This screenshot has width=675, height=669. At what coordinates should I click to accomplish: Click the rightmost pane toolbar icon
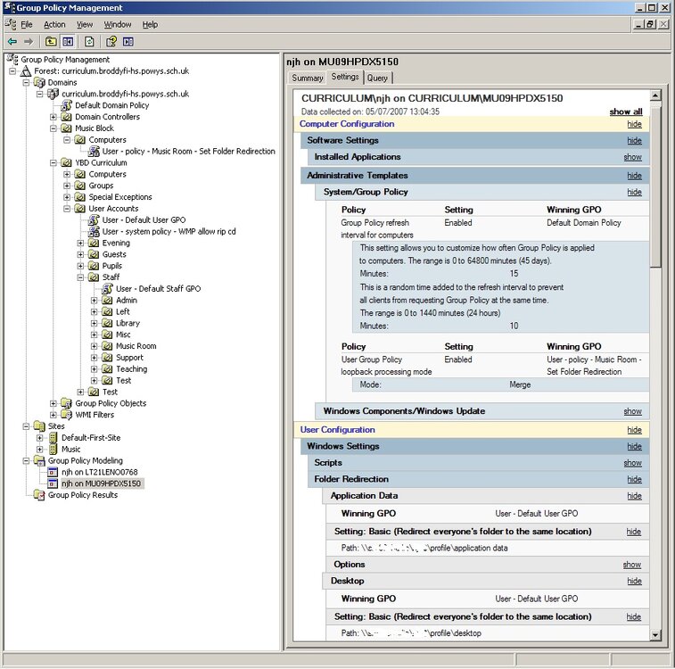coord(128,42)
